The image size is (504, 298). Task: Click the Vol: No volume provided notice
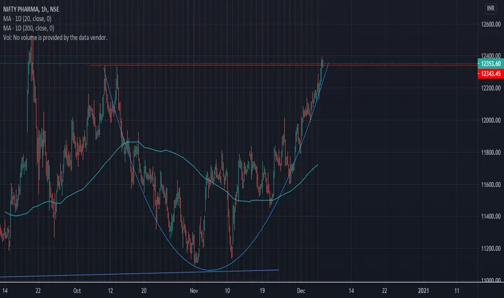[55, 38]
